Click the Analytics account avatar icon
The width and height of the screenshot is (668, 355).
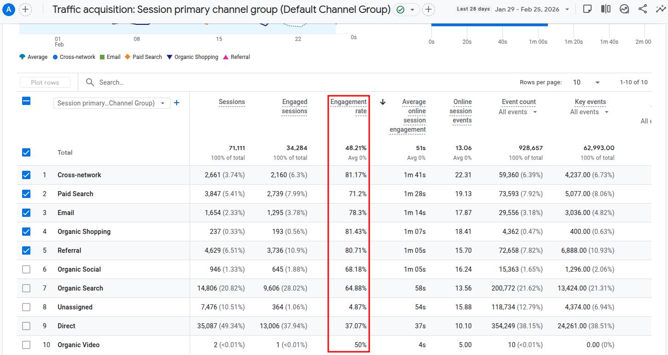coord(8,8)
